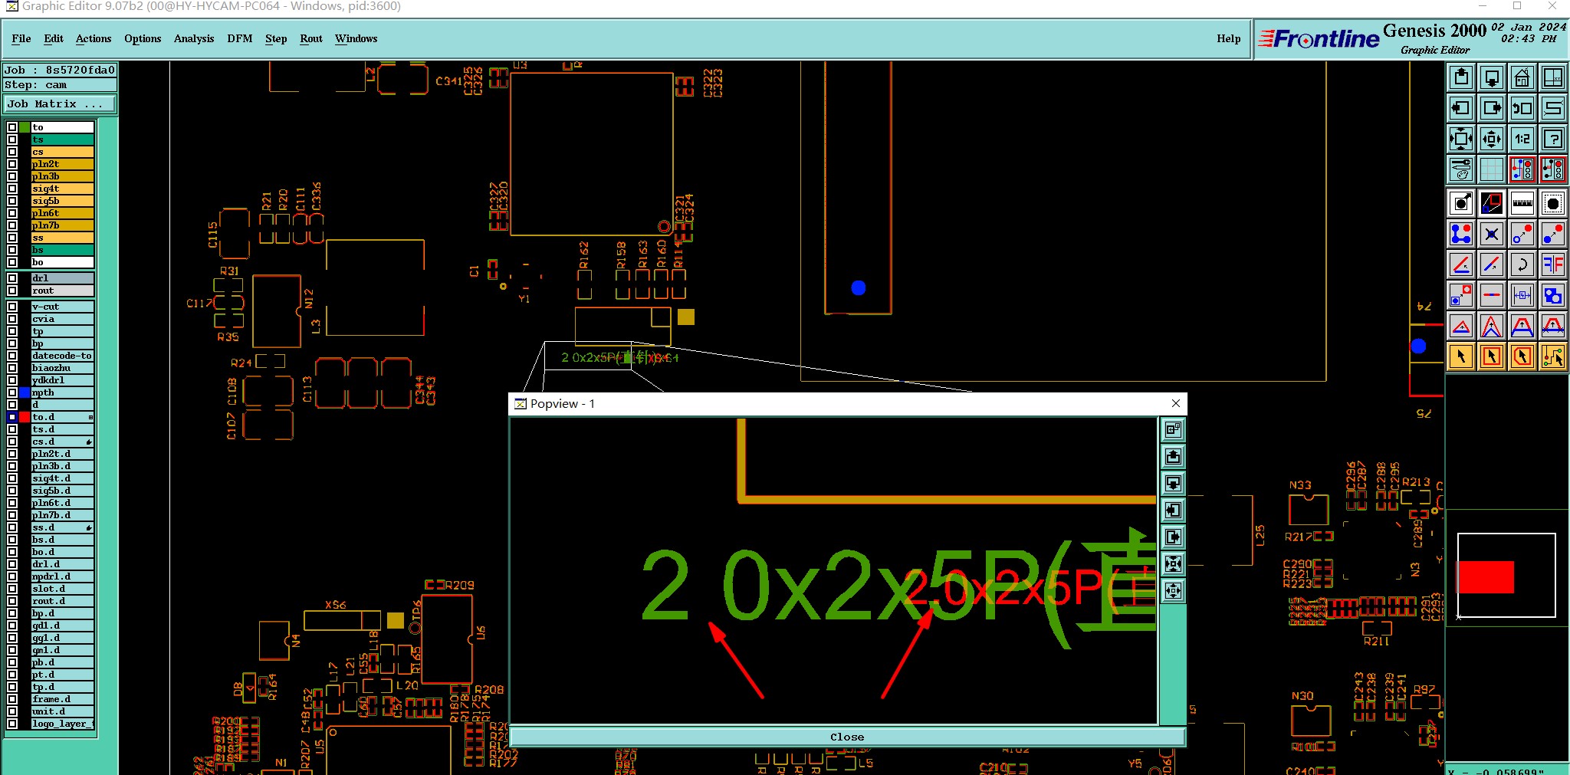Viewport: 1570px width, 775px height.
Task: Close the Popview - 1 window with X
Action: tap(1176, 403)
